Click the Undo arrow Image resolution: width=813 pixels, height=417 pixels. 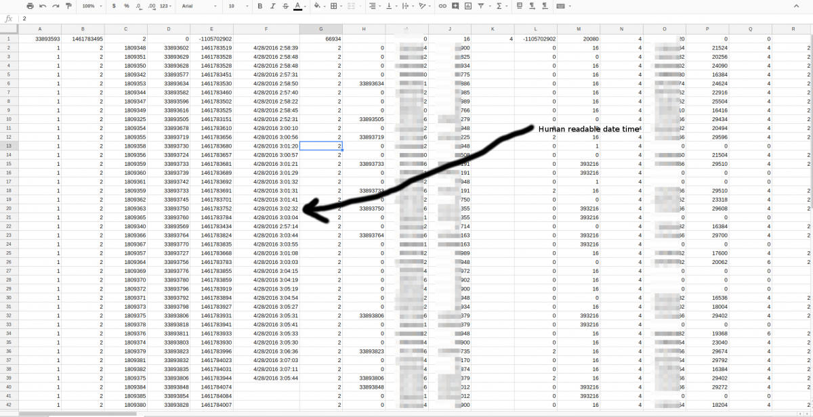tap(43, 5)
